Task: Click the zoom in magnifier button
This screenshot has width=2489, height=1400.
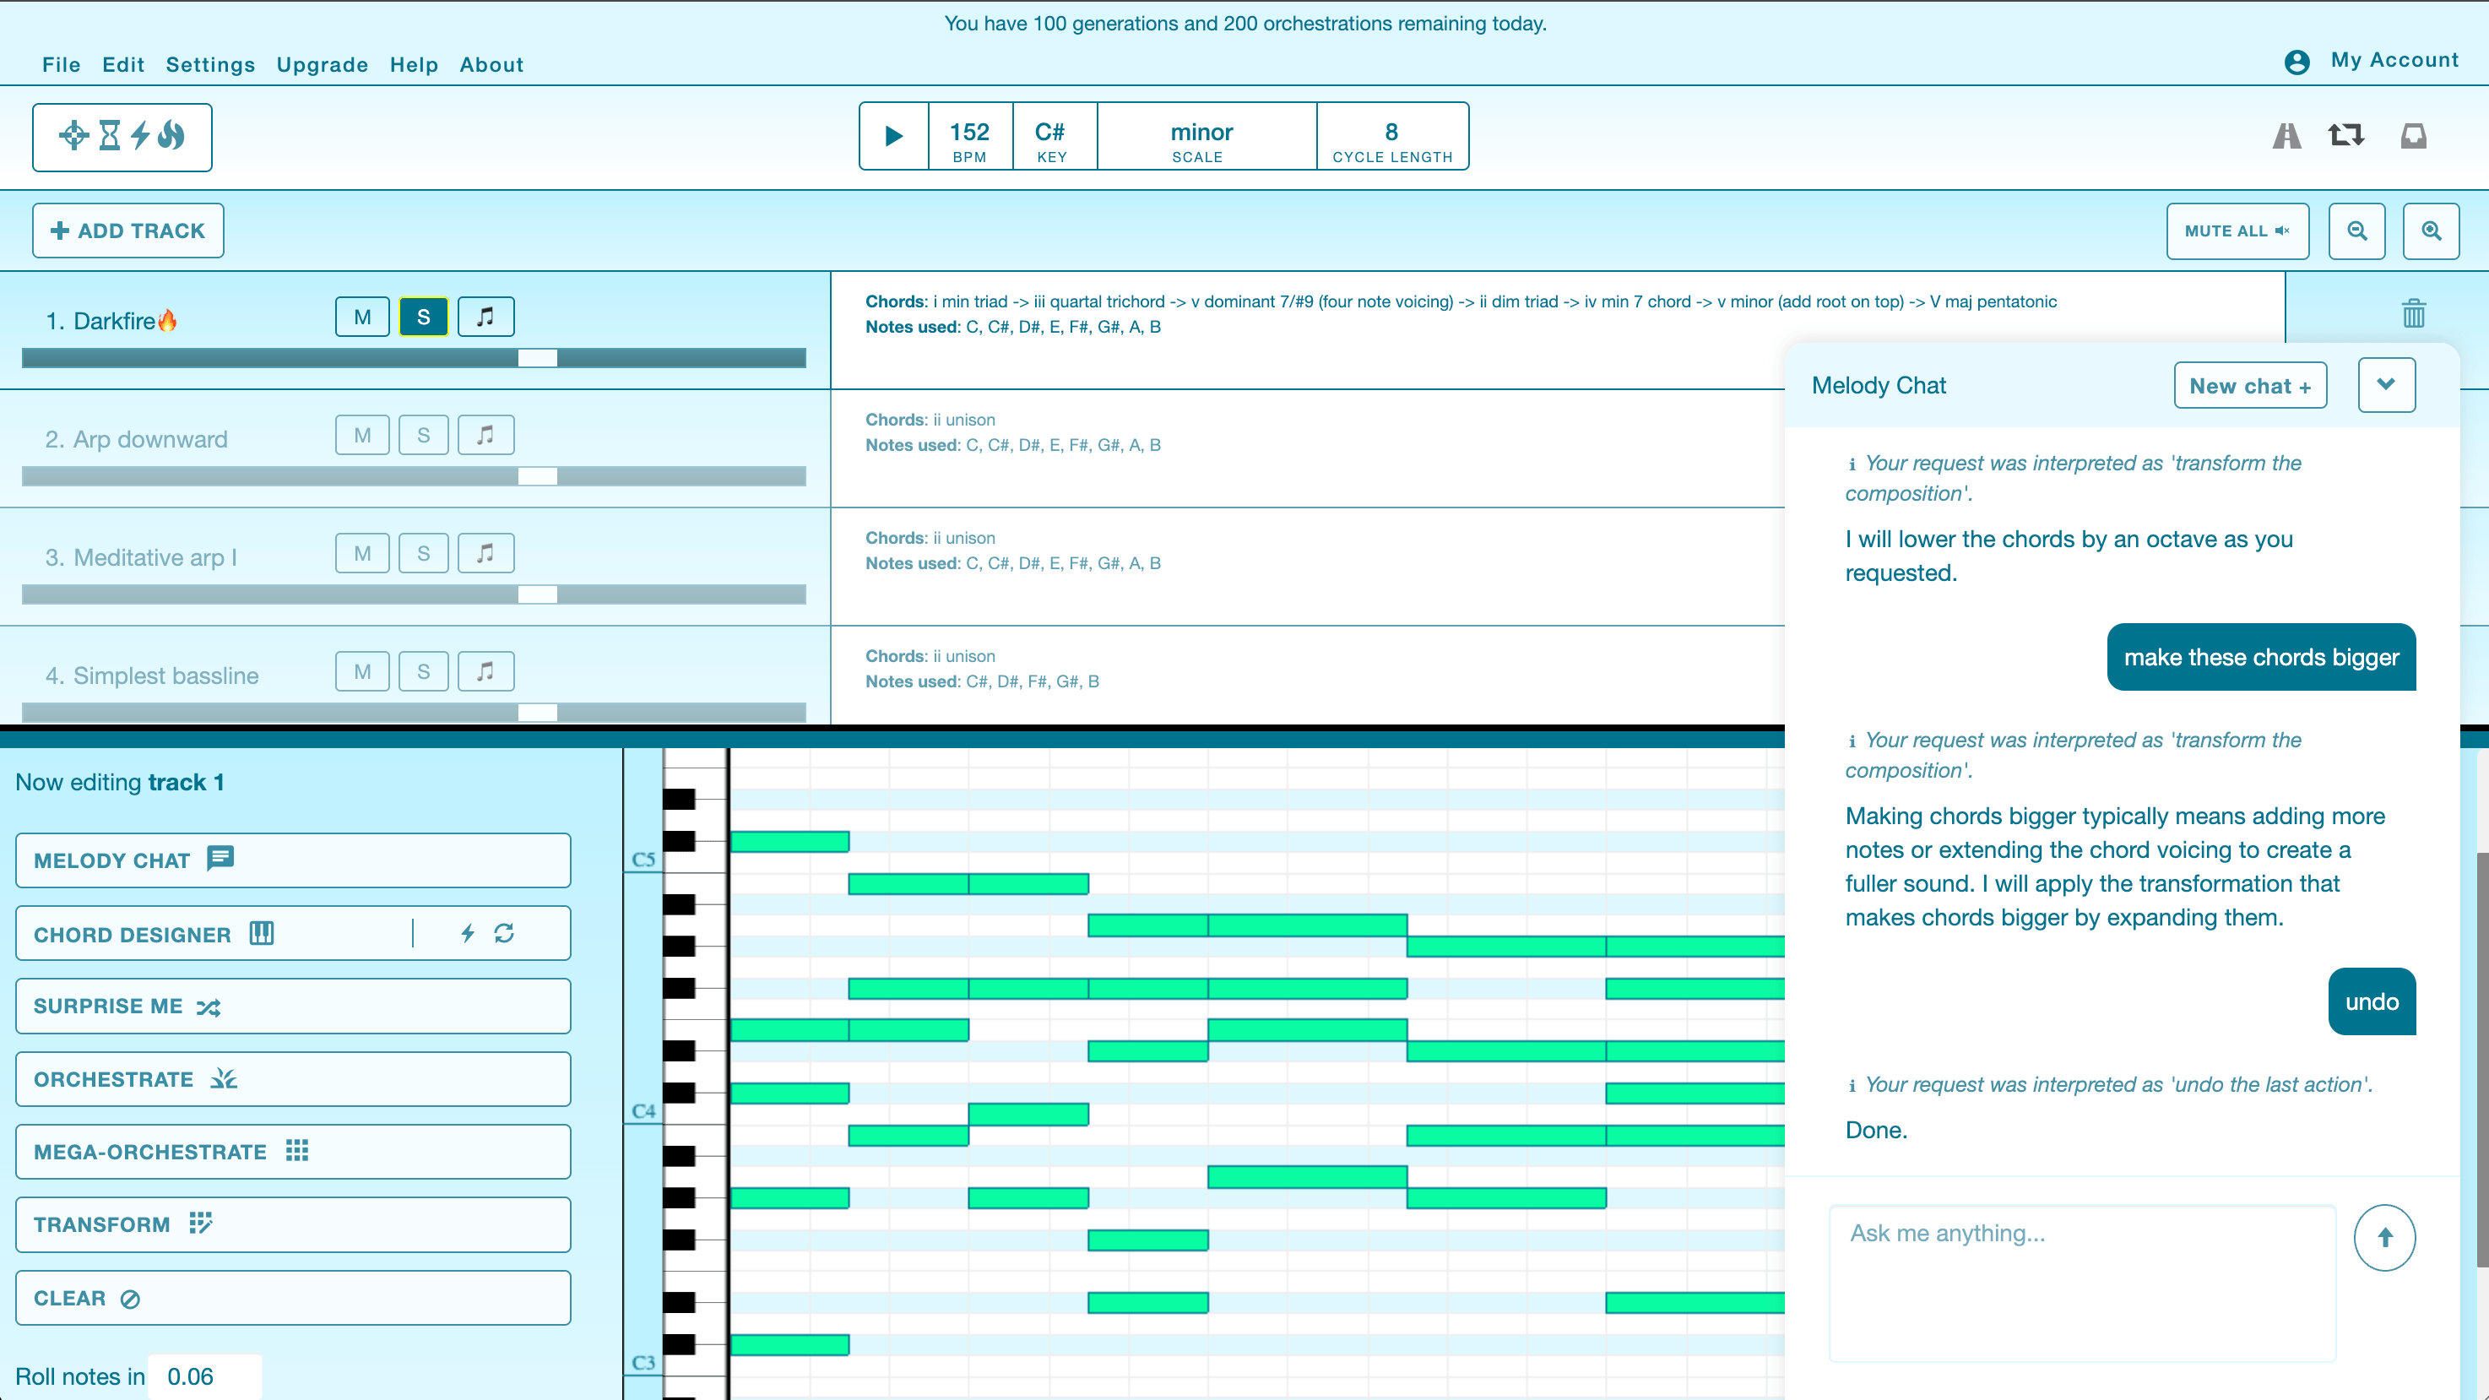Action: 2431,231
